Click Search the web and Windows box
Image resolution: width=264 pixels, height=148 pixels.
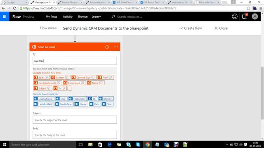coord(42,144)
